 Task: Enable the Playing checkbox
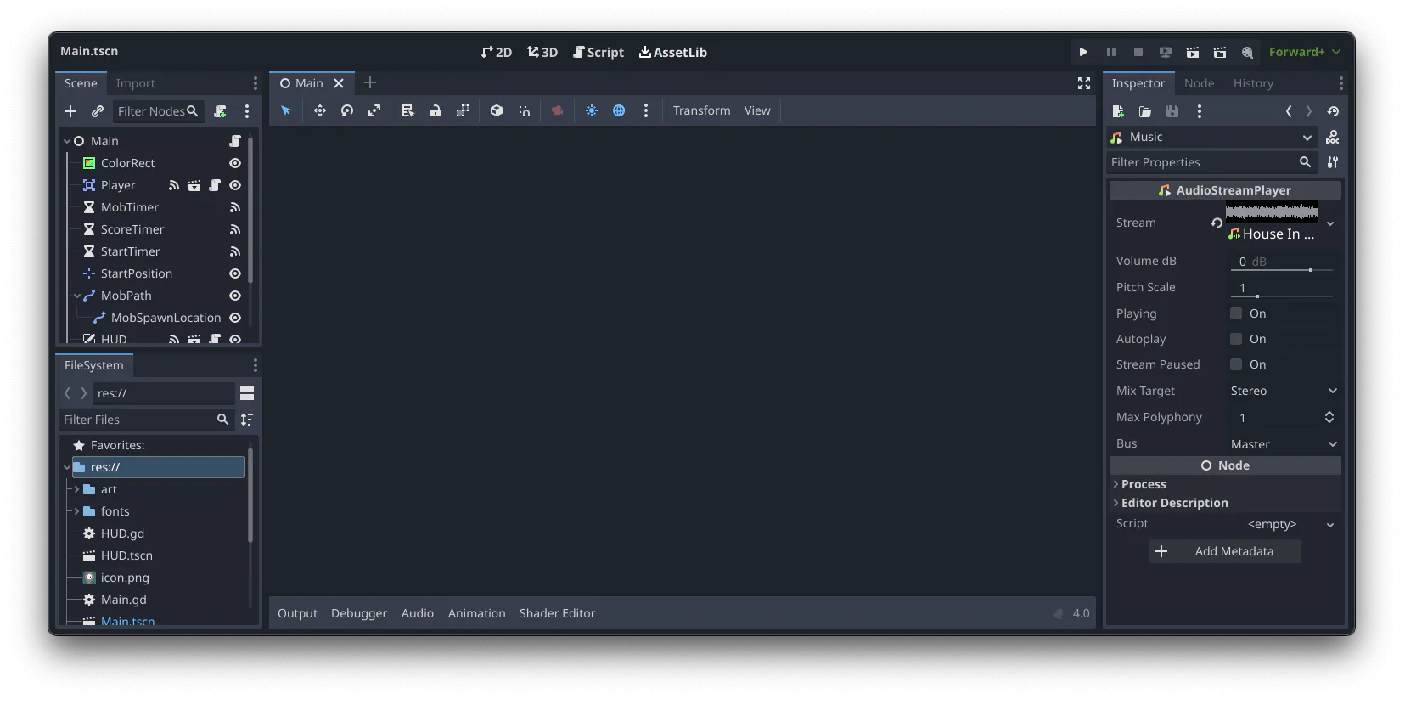[x=1236, y=313]
